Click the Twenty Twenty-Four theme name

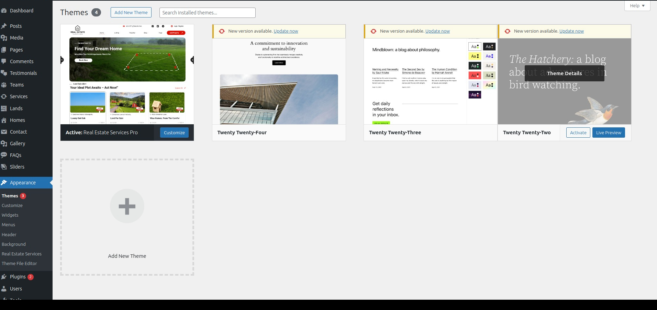coord(242,133)
